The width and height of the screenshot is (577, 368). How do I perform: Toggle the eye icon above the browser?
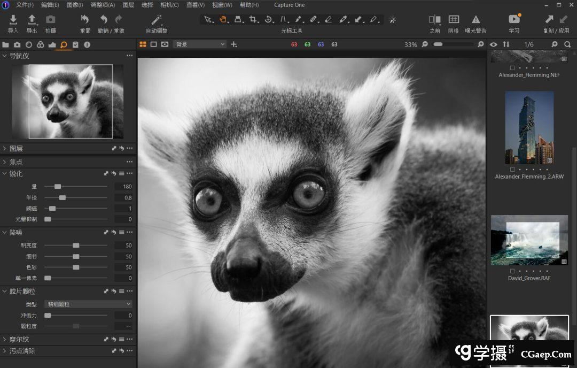pyautogui.click(x=494, y=44)
